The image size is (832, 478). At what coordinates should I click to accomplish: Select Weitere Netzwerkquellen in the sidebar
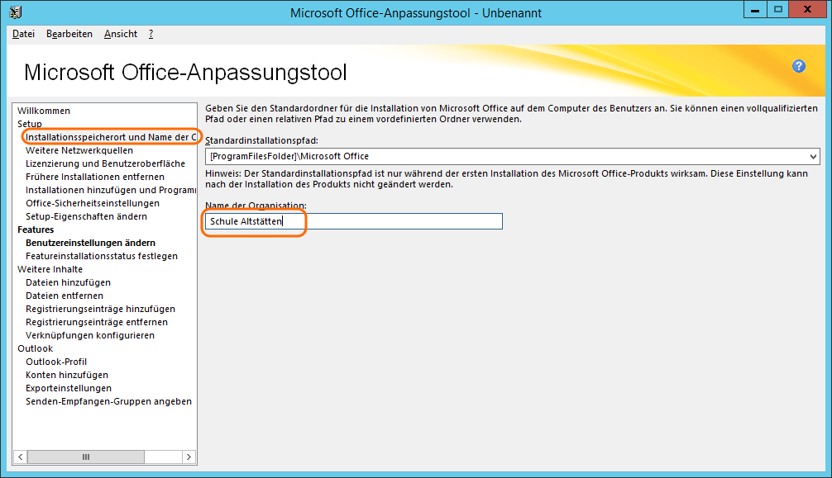pyautogui.click(x=79, y=150)
